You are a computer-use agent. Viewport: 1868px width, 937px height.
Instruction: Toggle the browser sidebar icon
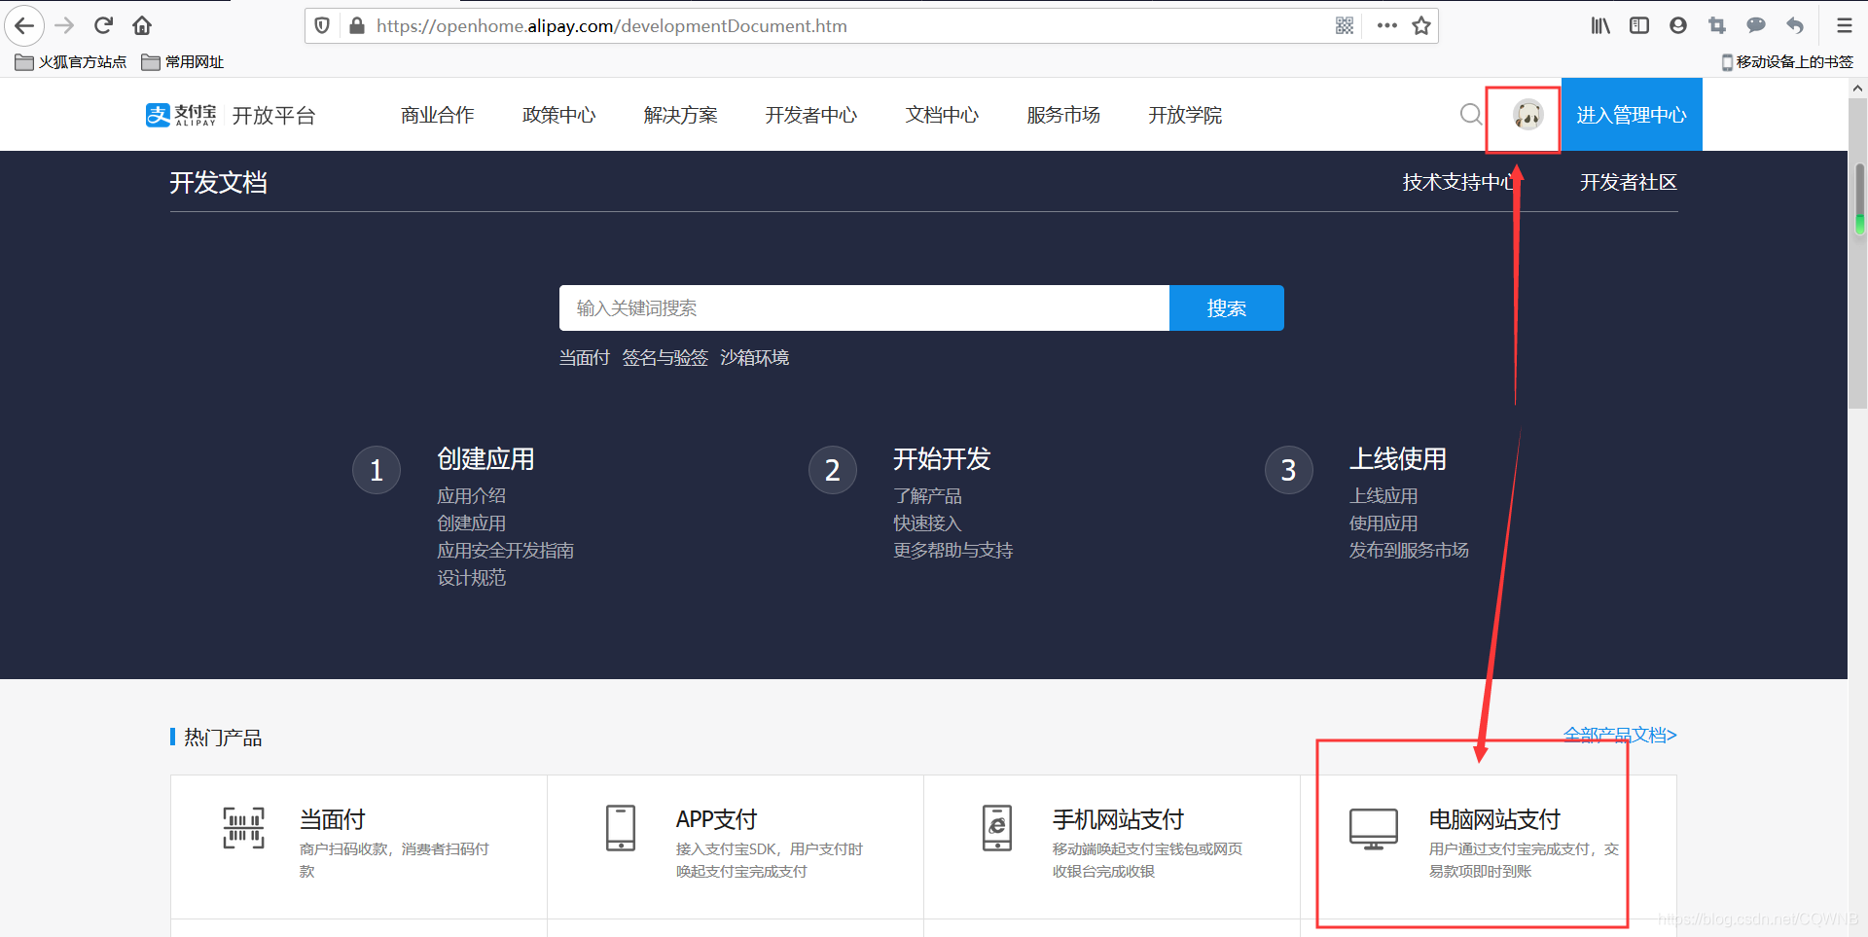(x=1639, y=25)
